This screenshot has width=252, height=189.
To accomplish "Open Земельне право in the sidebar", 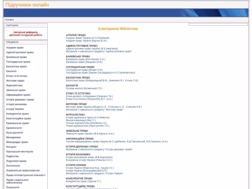I will coord(16,90).
